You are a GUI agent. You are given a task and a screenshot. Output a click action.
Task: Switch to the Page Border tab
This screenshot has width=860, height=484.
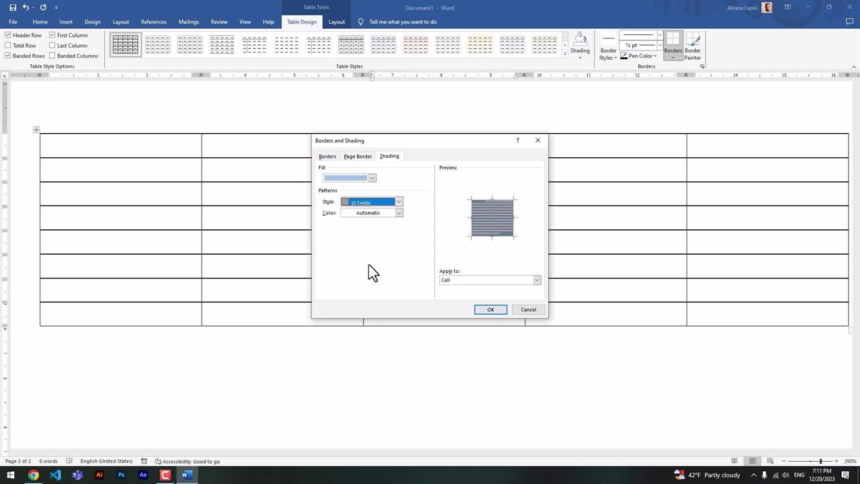(x=357, y=156)
